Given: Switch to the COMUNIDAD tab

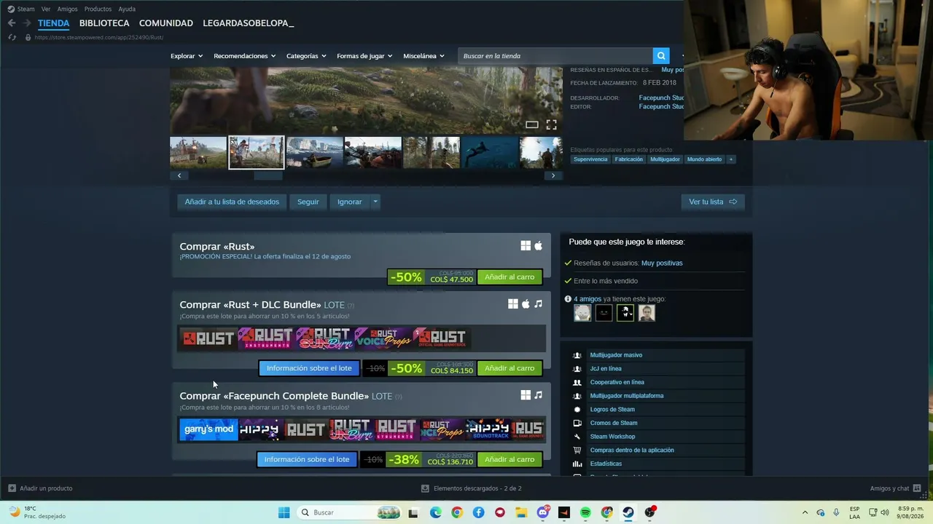Looking at the screenshot, I should coord(166,23).
